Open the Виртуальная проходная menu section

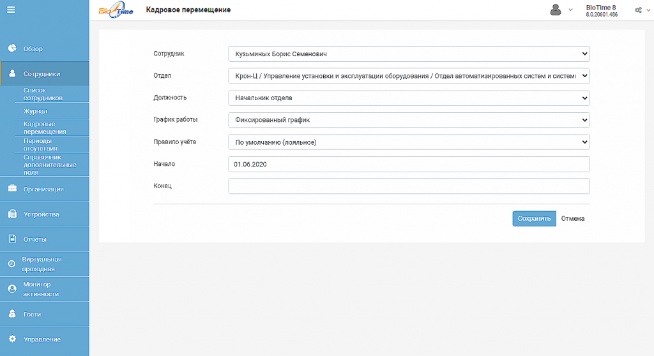click(45, 264)
